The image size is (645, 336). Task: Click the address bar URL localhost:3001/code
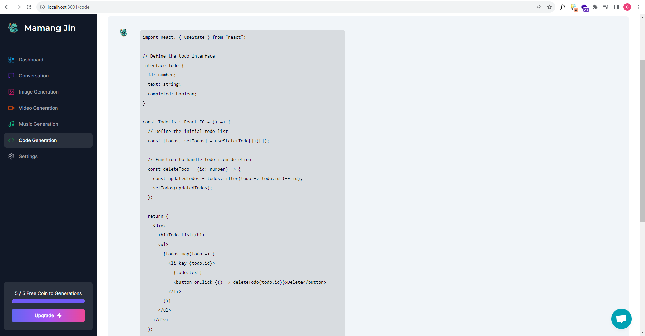click(69, 7)
